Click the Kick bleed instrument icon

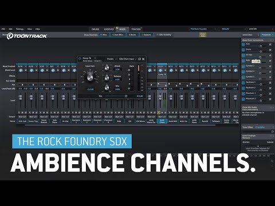click(x=243, y=45)
